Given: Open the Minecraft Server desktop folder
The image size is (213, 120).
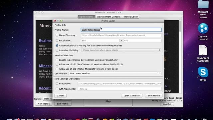Looking at the screenshot, I should point(203,5).
